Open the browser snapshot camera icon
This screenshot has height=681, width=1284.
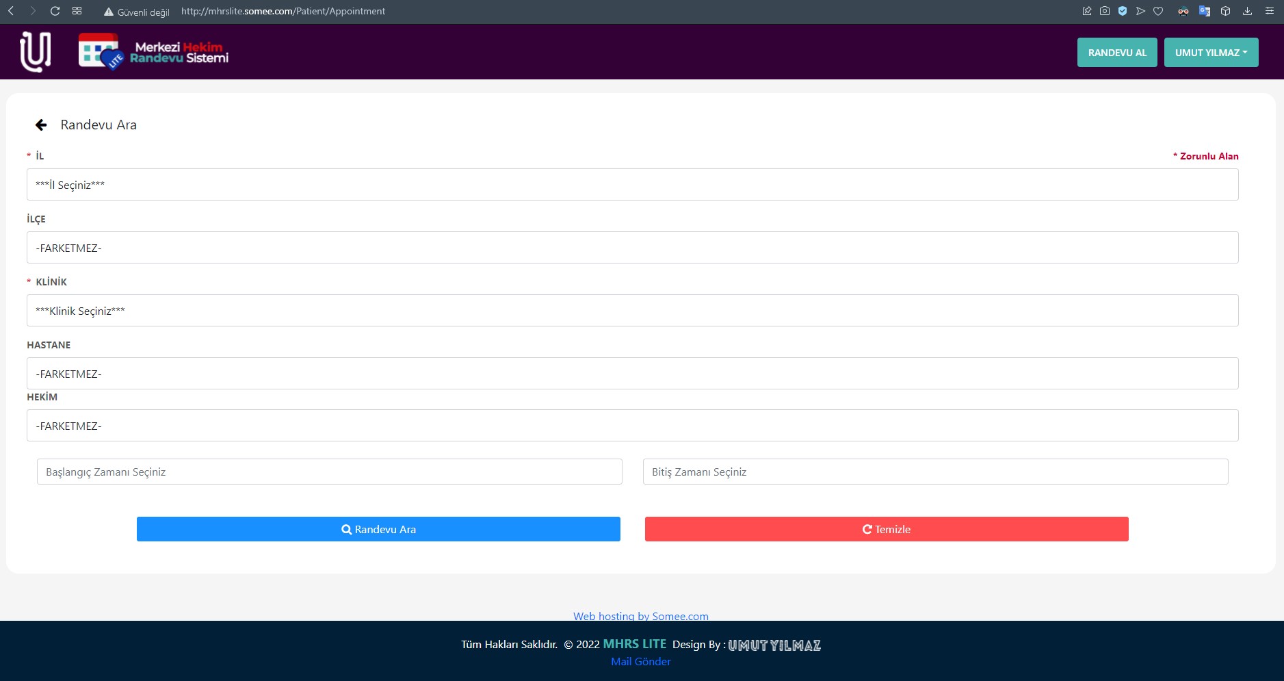coord(1105,11)
